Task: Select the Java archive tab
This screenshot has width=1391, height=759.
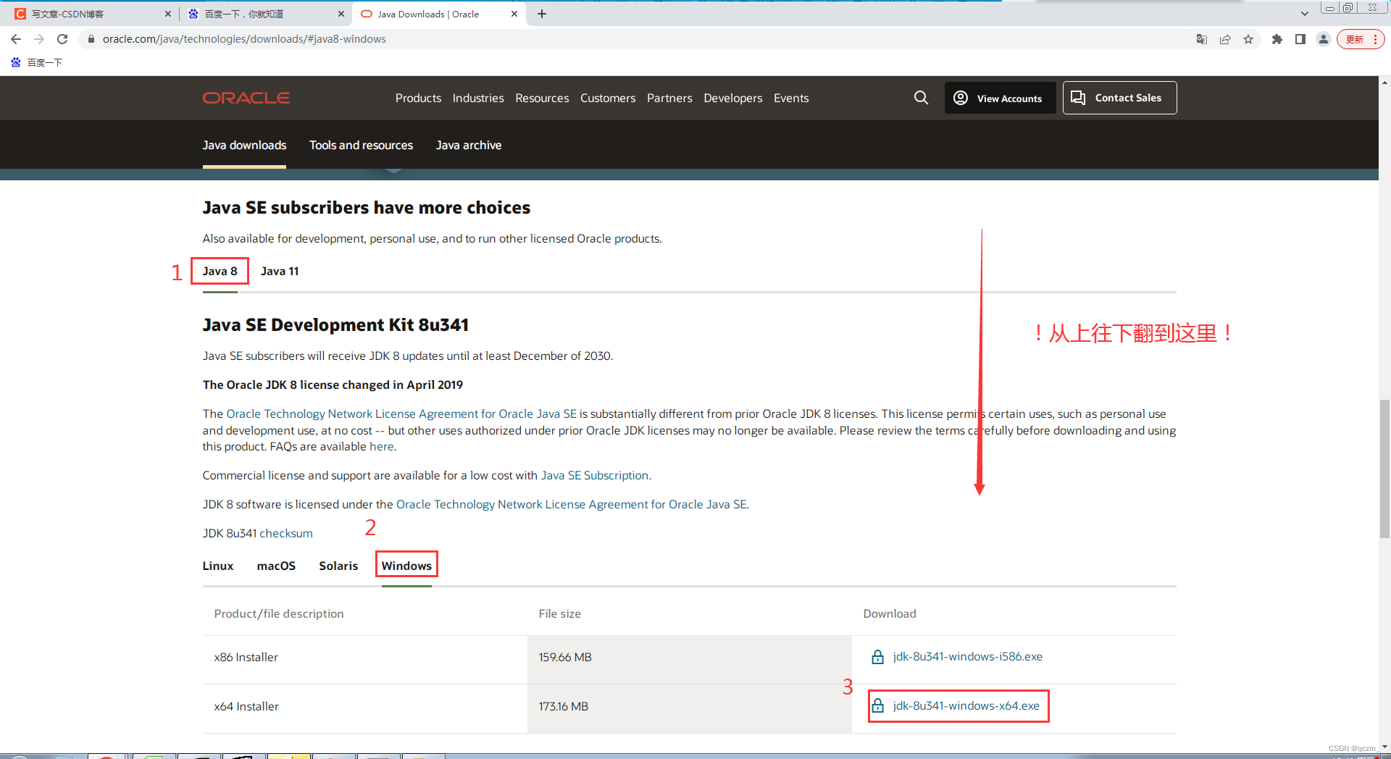Action: (469, 145)
